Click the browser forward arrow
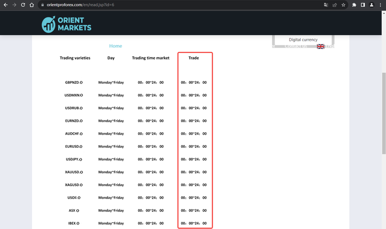386x229 pixels. (x=14, y=5)
